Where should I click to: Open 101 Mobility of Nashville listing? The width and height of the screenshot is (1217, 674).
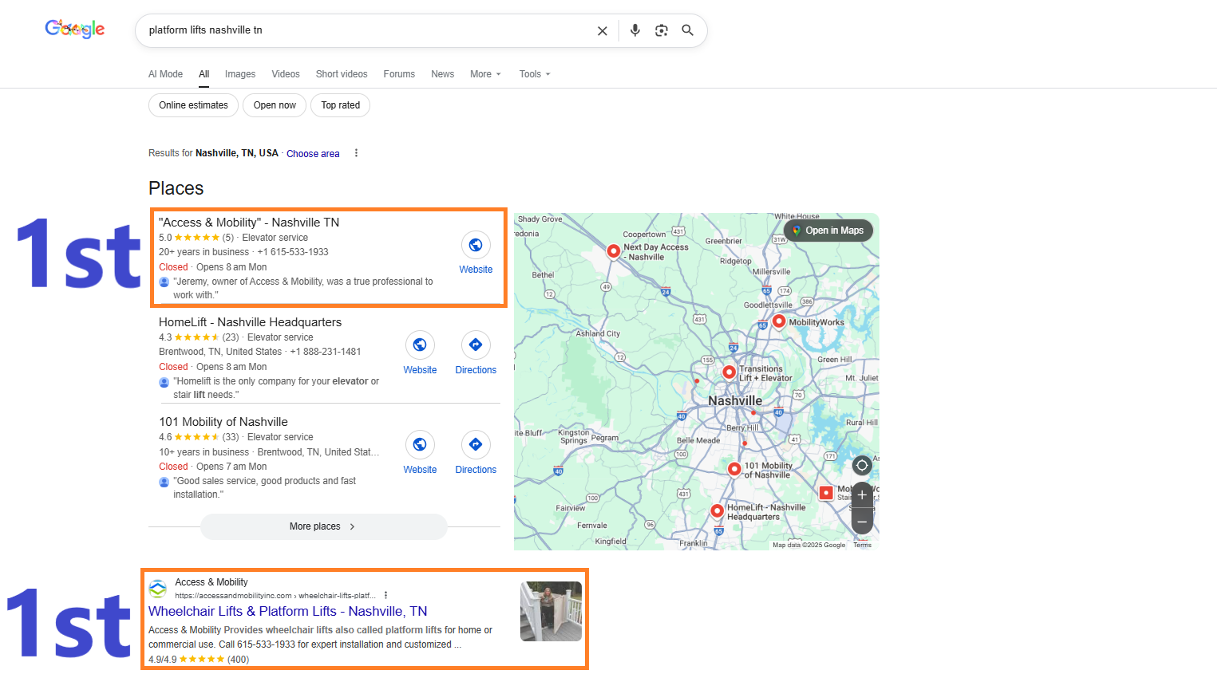pos(223,422)
